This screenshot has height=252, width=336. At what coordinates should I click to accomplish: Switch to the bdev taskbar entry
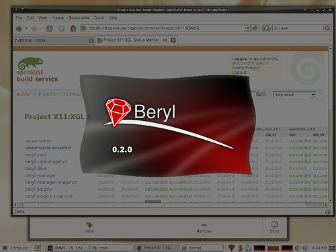(112, 248)
